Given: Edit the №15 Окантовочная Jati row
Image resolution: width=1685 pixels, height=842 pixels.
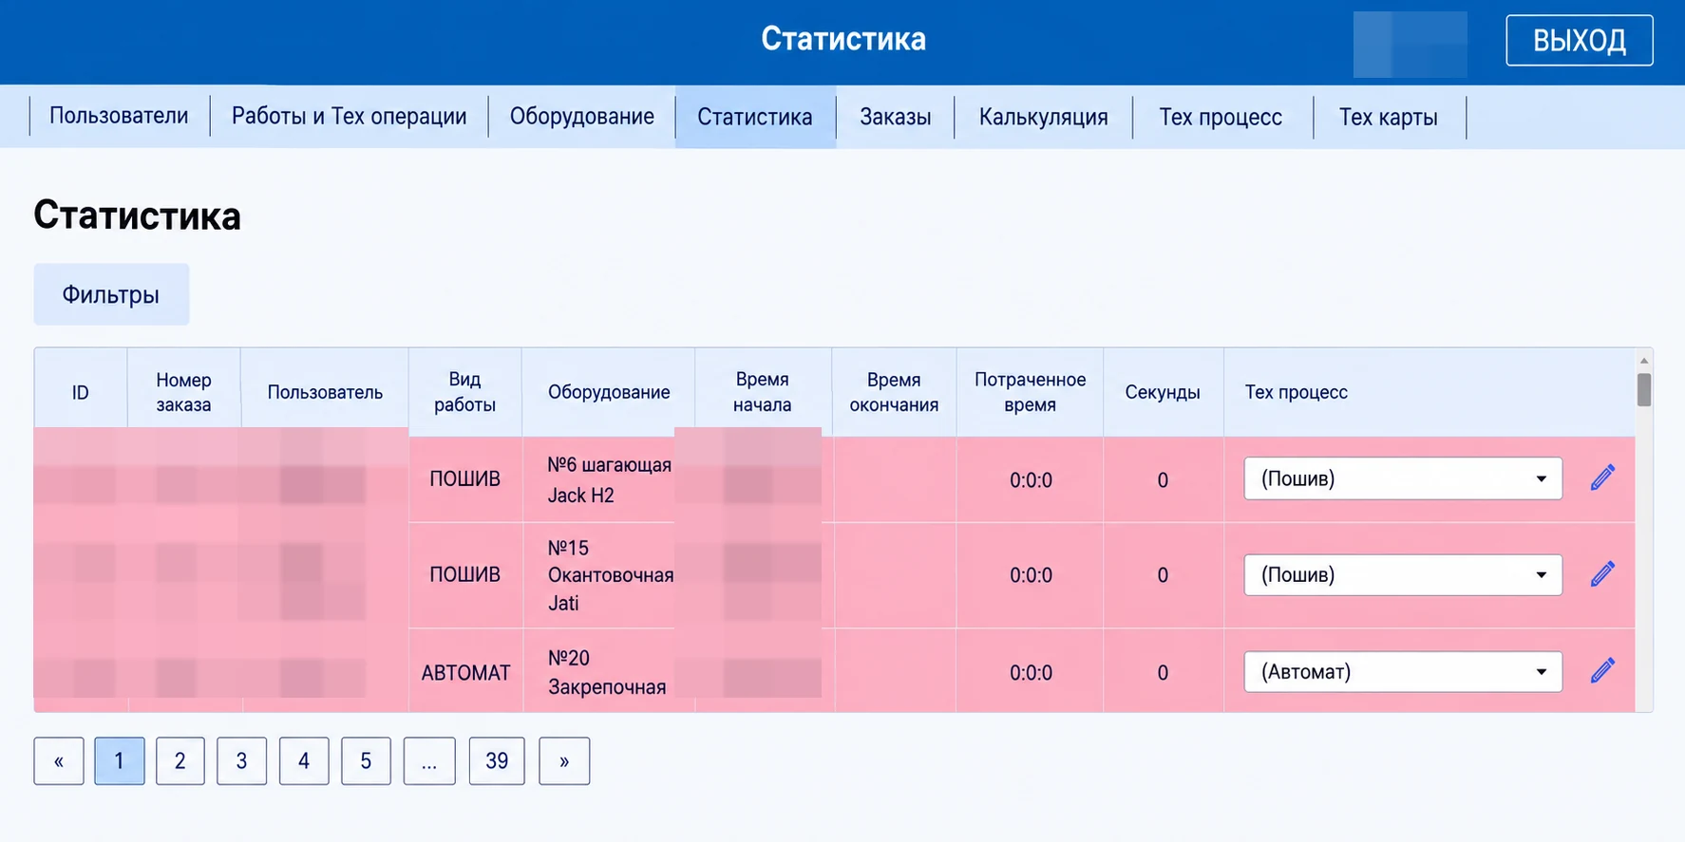Looking at the screenshot, I should pos(1602,574).
